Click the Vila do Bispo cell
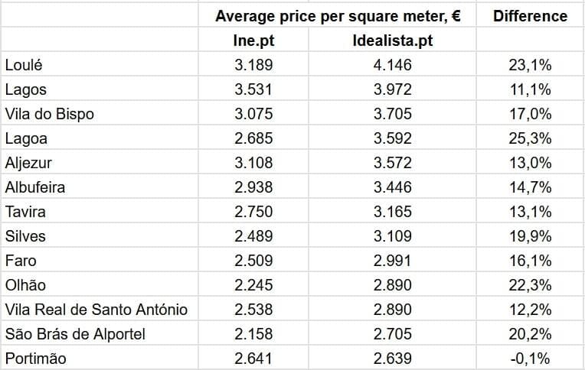The height and width of the screenshot is (370, 585). click(x=49, y=114)
